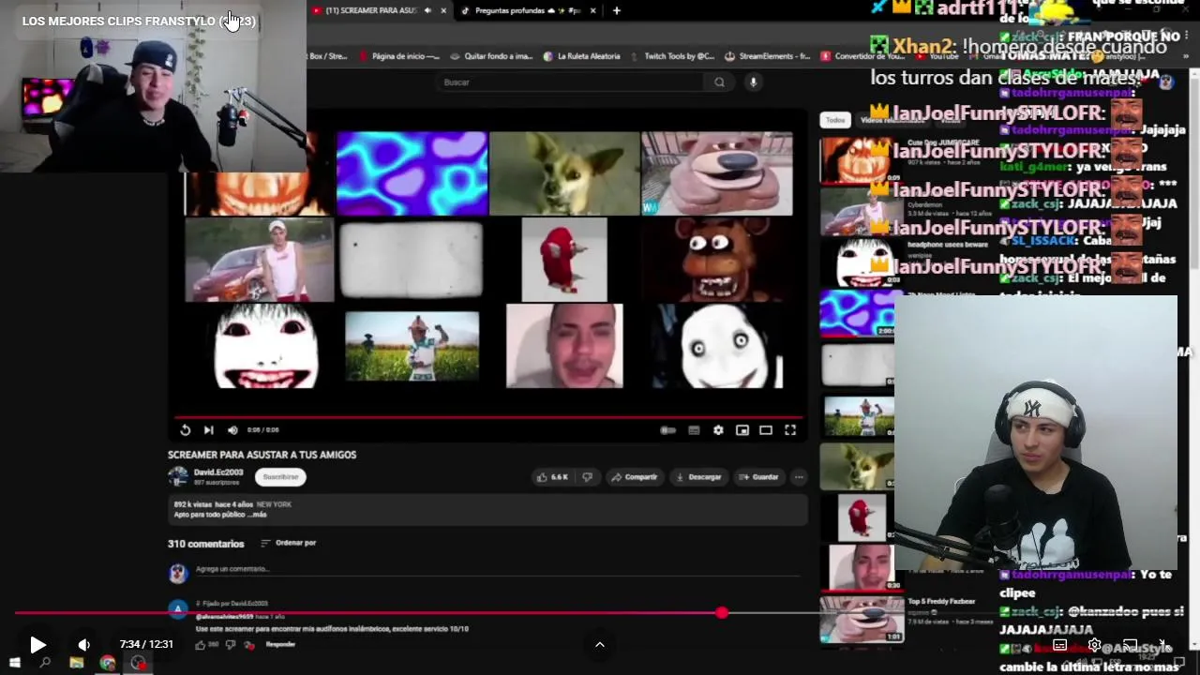Click the Compartir share button
The image size is (1200, 675).
[635, 477]
